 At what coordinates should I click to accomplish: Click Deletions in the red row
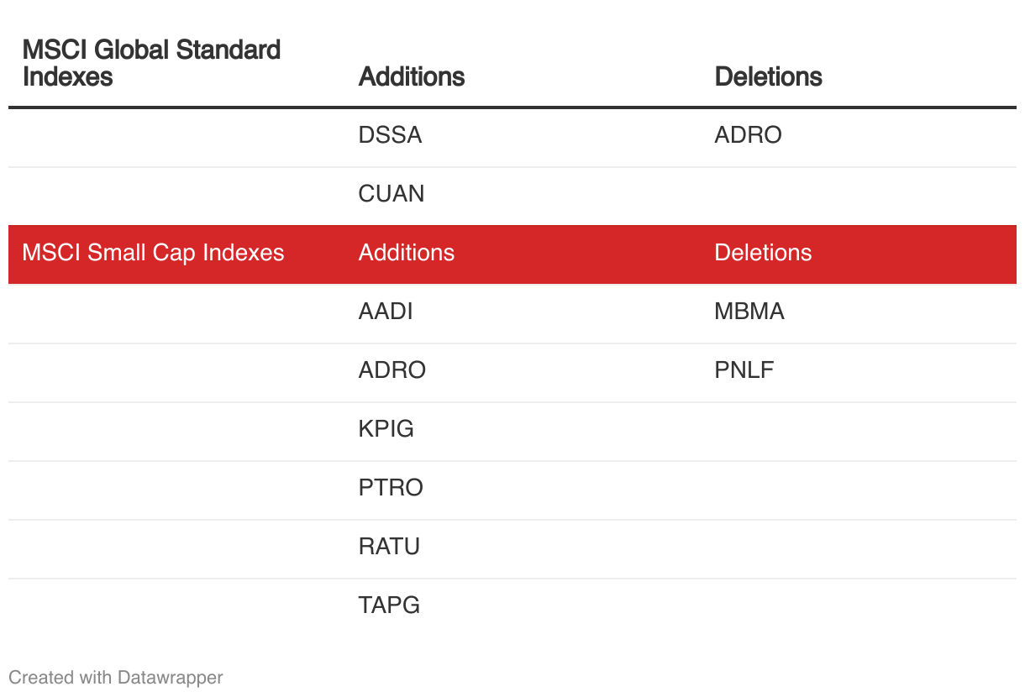pos(763,253)
